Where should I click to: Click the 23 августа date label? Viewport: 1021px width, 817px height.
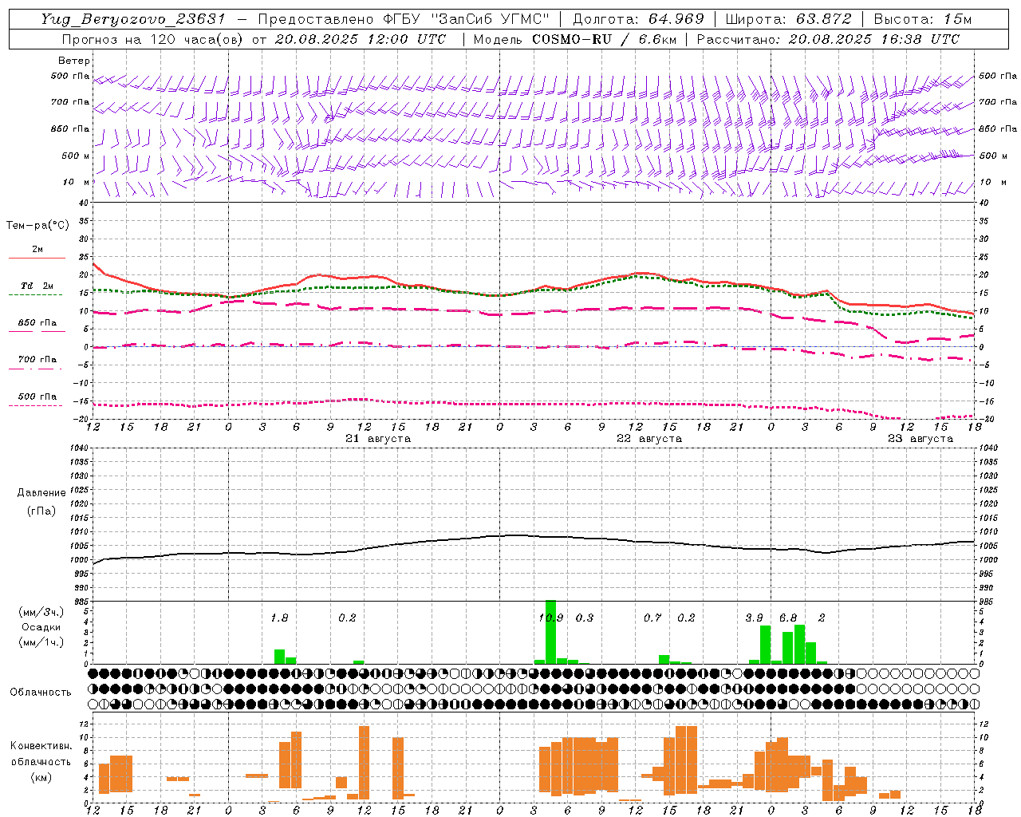[920, 439]
